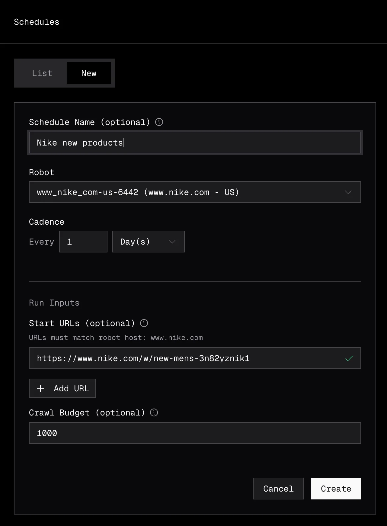The width and height of the screenshot is (387, 526).
Task: Click the URL host hint text
Action: 116,338
